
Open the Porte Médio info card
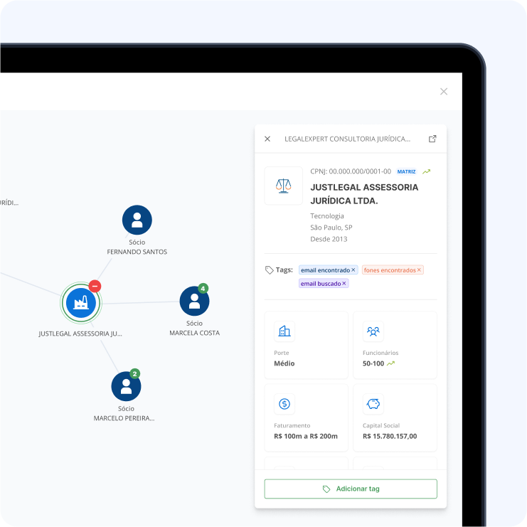pos(307,345)
